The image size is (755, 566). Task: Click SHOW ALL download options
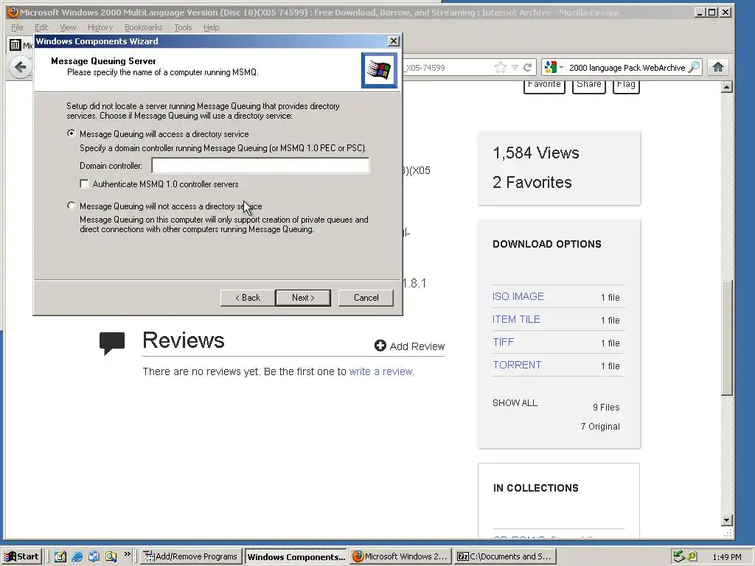tap(515, 403)
